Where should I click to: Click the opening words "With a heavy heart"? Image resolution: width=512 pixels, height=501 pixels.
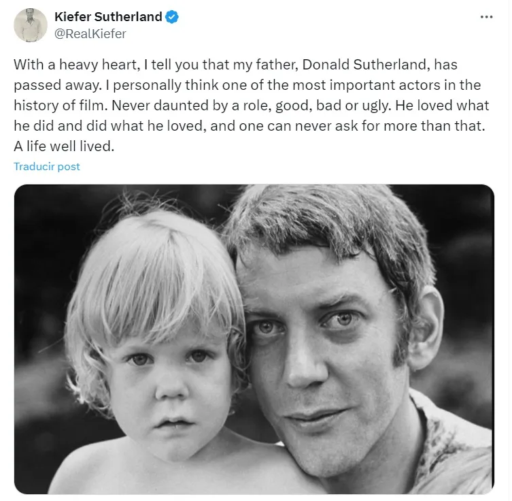[x=62, y=65]
